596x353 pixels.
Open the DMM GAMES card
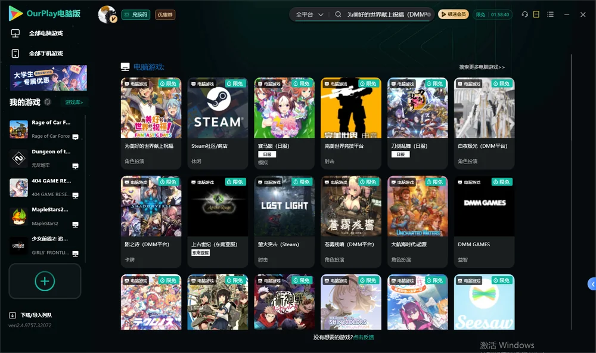(x=484, y=222)
